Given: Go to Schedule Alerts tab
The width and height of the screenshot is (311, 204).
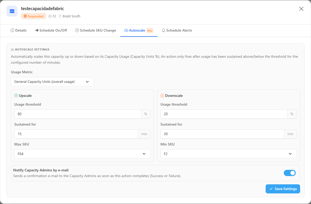Looking at the screenshot, I should [177, 31].
